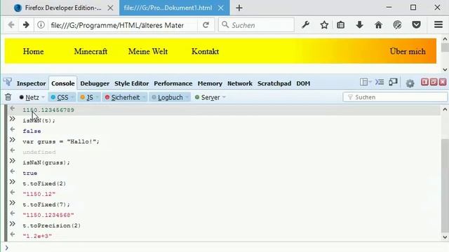Bookmark this page with the star
This screenshot has width=449, height=252.
pyautogui.click(x=324, y=25)
